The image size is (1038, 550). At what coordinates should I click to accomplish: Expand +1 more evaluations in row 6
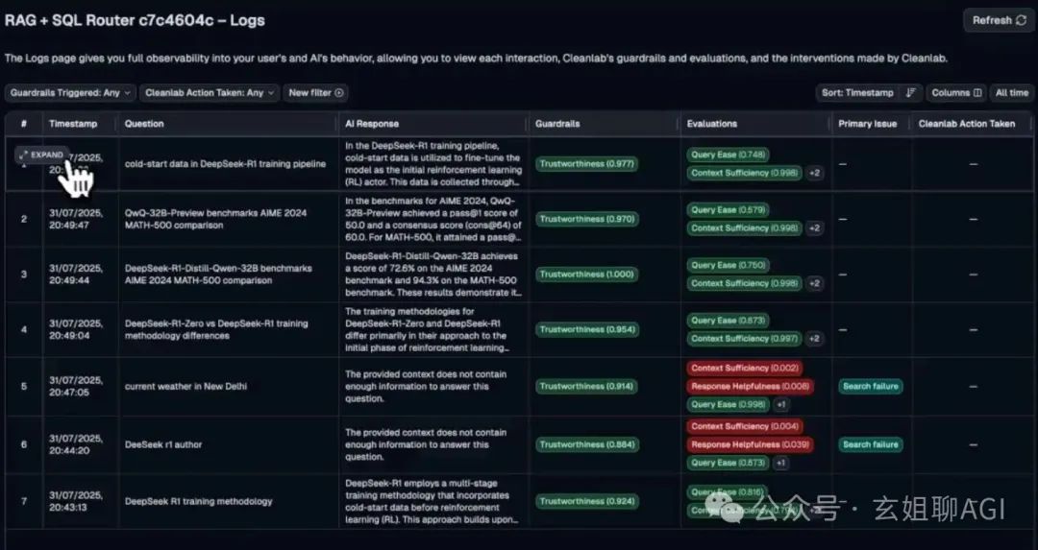click(781, 464)
